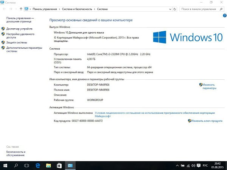Open the Action Center notifications icon
The image size is (227, 170).
(199, 166)
